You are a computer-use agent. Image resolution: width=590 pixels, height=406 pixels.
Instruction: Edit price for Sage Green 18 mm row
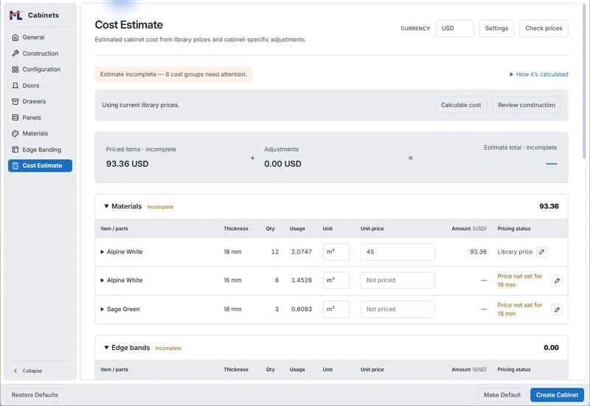click(x=557, y=309)
